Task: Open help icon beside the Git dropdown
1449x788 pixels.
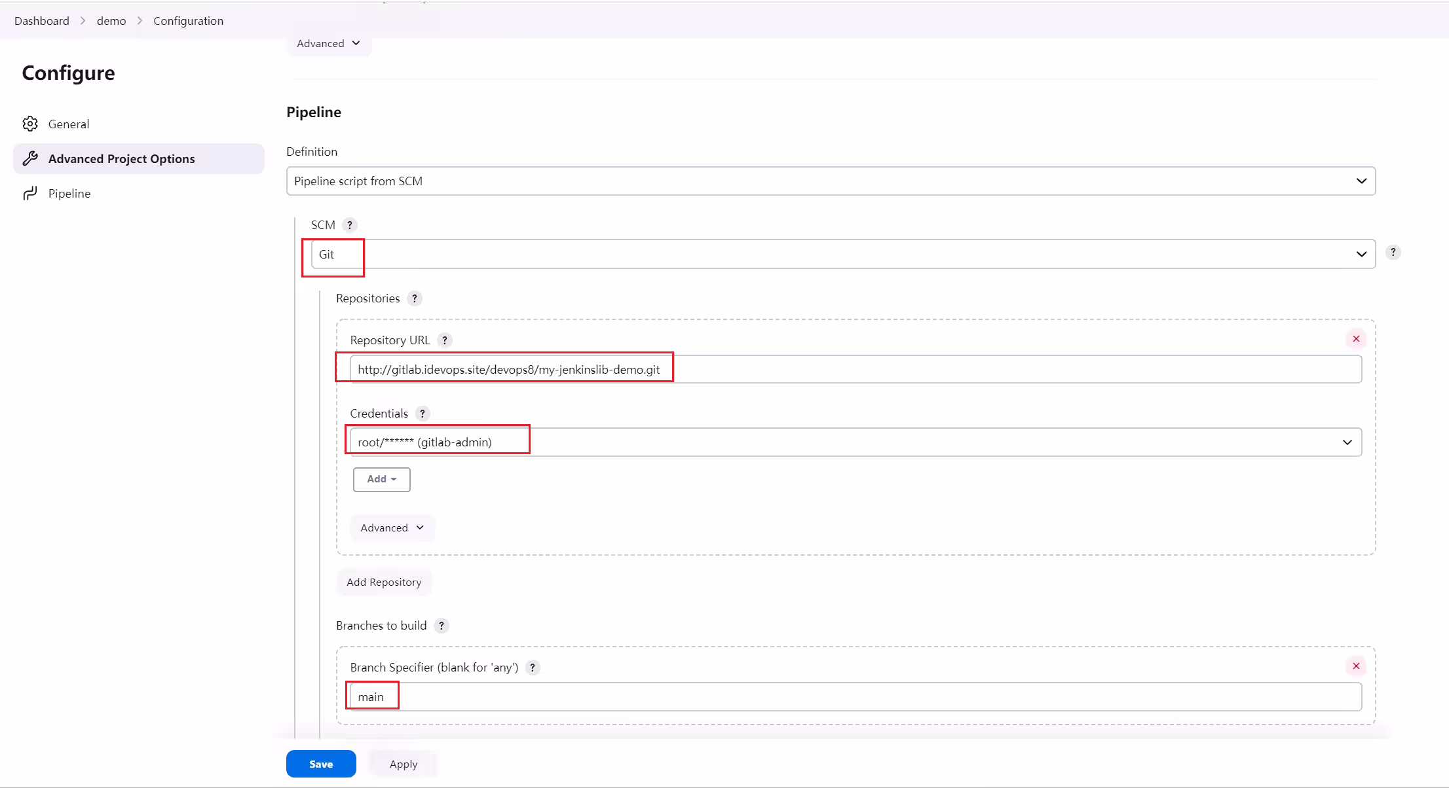Action: click(x=1393, y=252)
